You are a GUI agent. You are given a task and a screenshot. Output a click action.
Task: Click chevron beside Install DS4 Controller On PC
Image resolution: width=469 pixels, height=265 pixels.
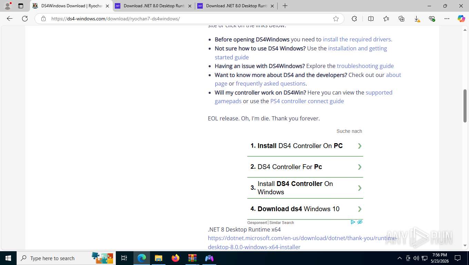(x=360, y=146)
